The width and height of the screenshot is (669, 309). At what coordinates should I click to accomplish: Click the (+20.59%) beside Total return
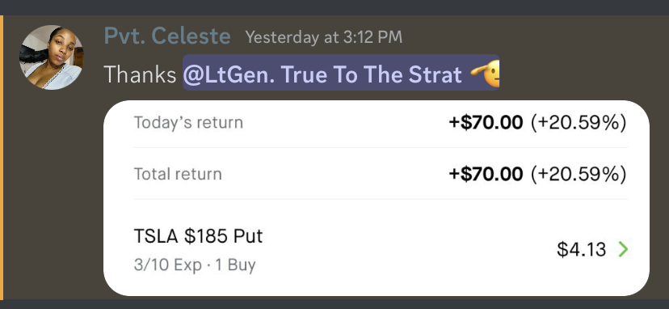click(579, 175)
